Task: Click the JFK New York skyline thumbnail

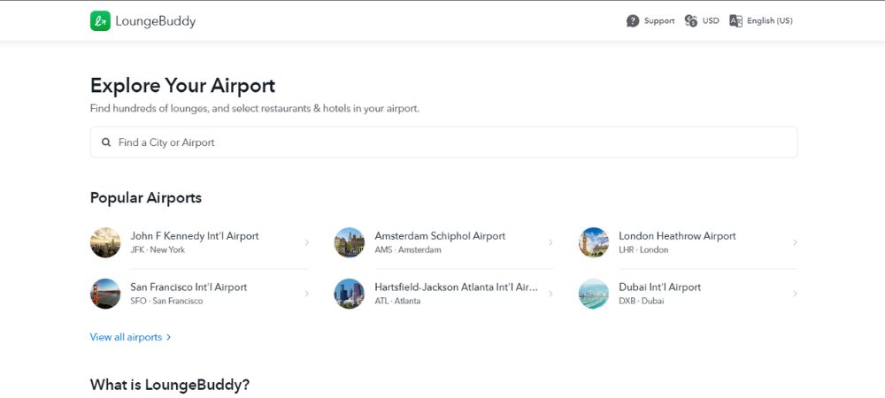Action: point(105,242)
